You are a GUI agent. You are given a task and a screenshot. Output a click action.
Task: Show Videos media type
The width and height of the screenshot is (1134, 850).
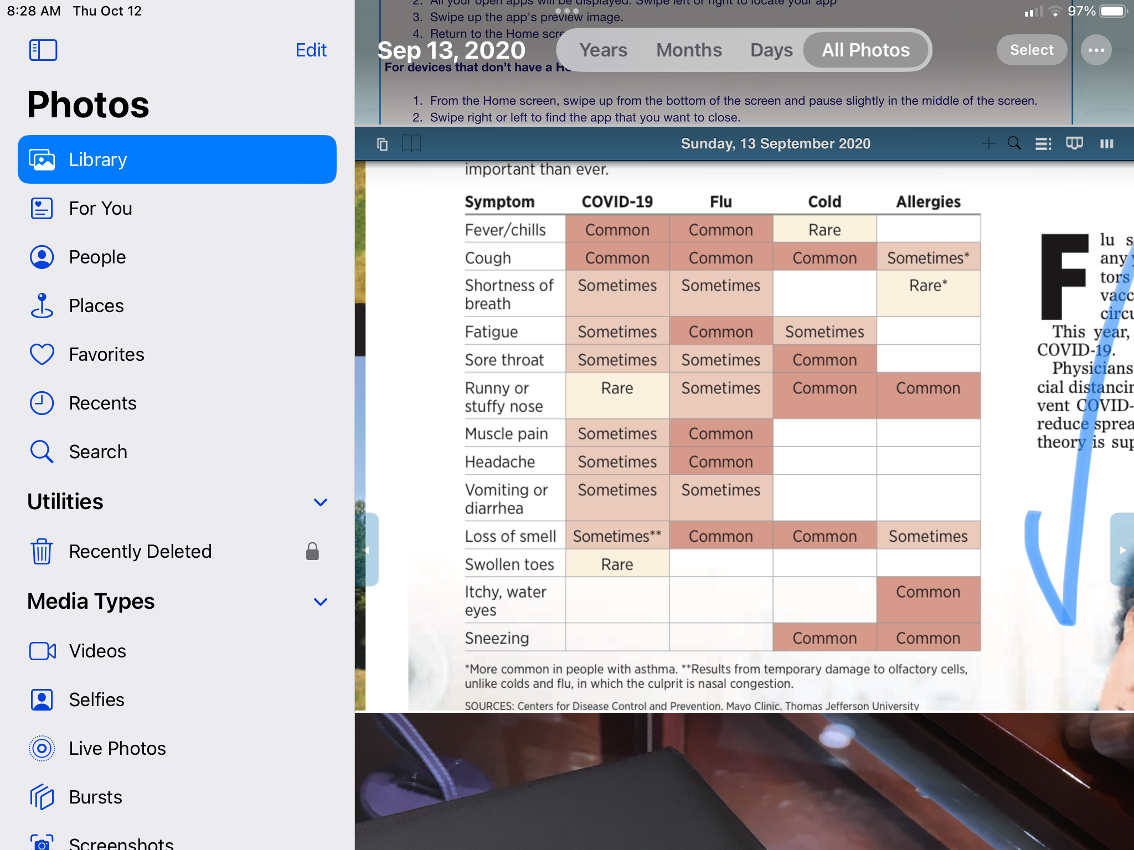tap(97, 651)
